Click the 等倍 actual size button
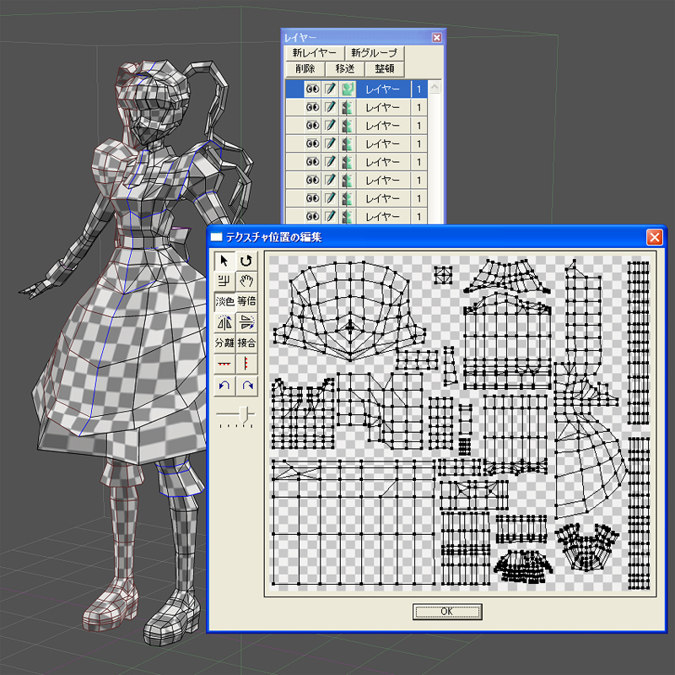 246,301
